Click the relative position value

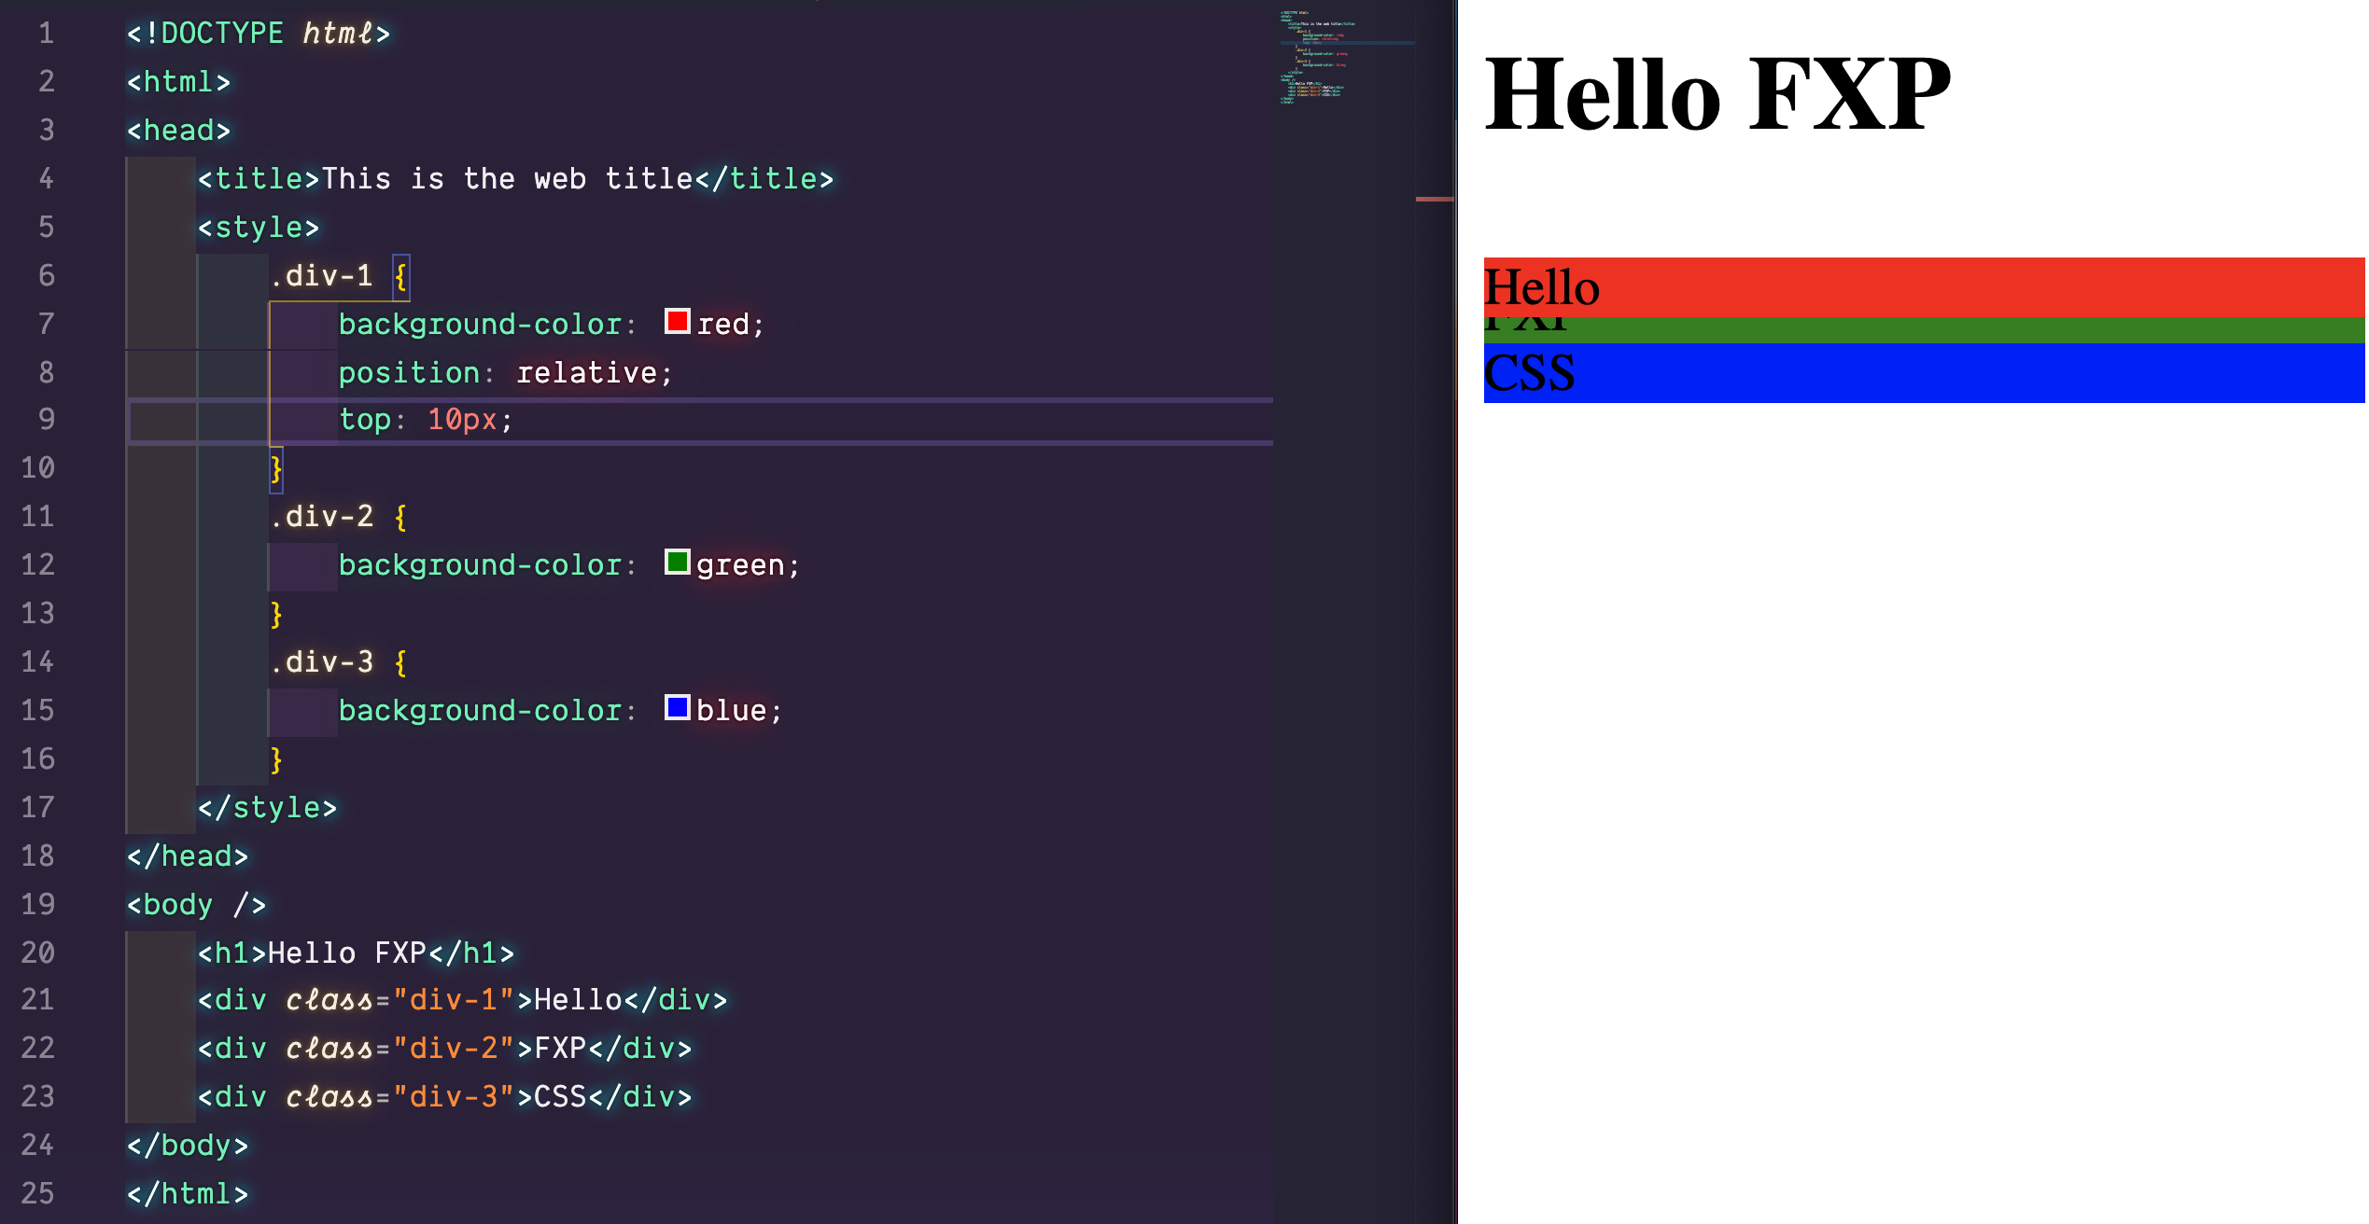click(586, 373)
